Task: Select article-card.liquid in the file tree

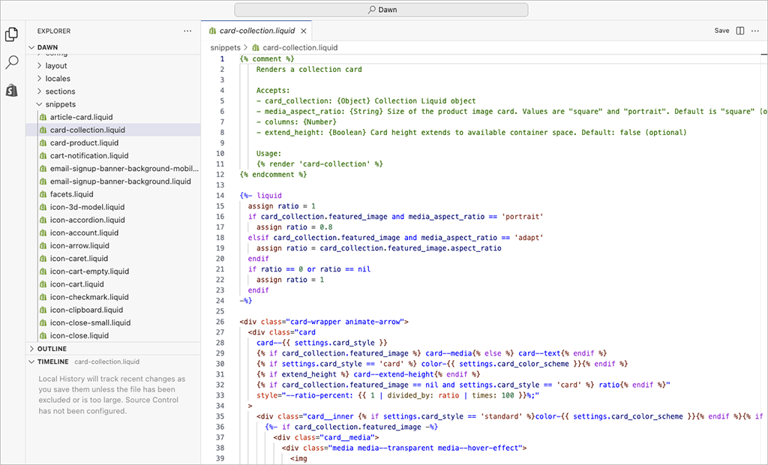Action: 85,116
